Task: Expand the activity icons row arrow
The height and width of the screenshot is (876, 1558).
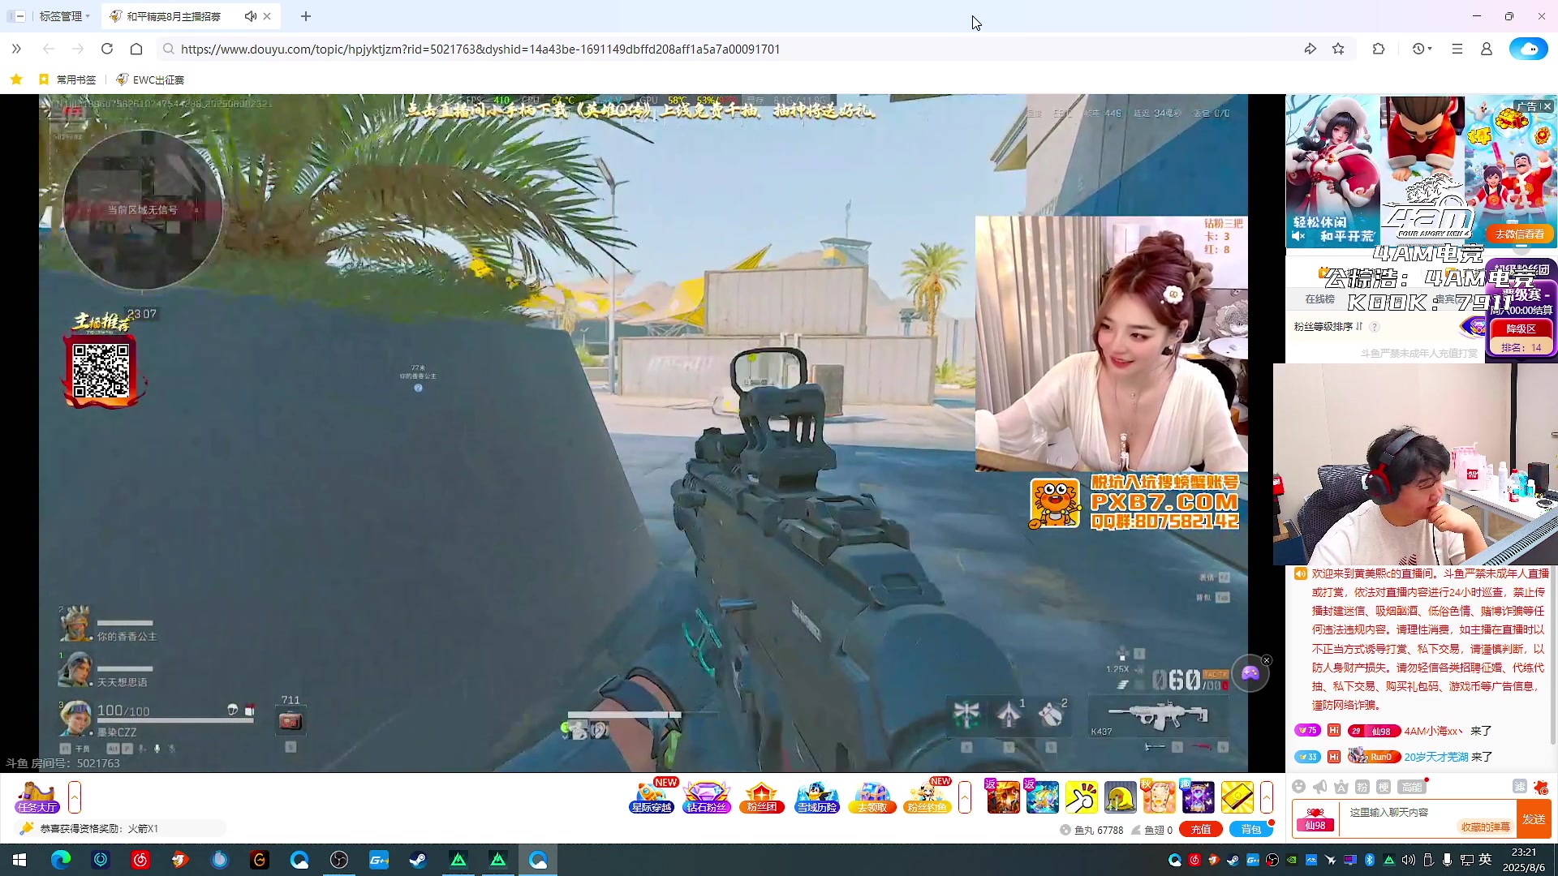Action: [965, 797]
